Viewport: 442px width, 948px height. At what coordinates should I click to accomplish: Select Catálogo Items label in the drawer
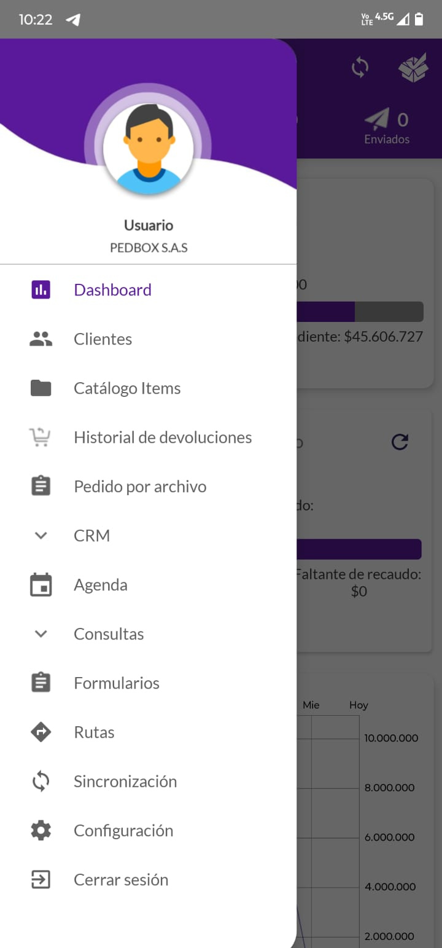click(x=127, y=388)
